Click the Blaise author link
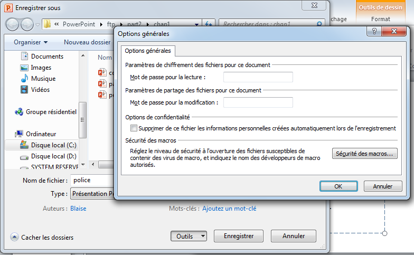 point(78,209)
